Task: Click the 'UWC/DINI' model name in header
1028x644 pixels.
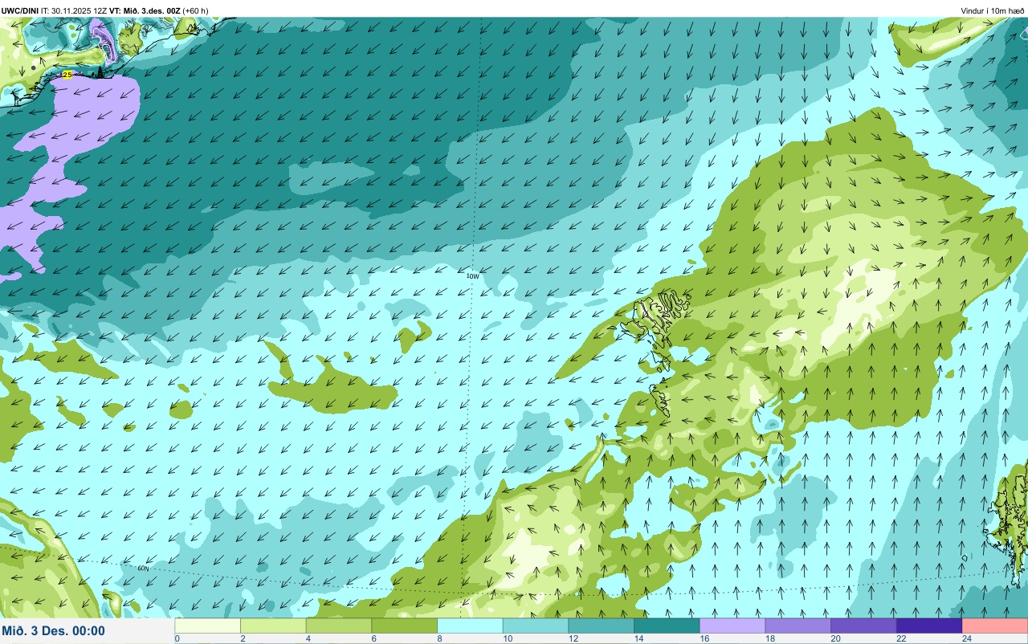Action: 20,10
